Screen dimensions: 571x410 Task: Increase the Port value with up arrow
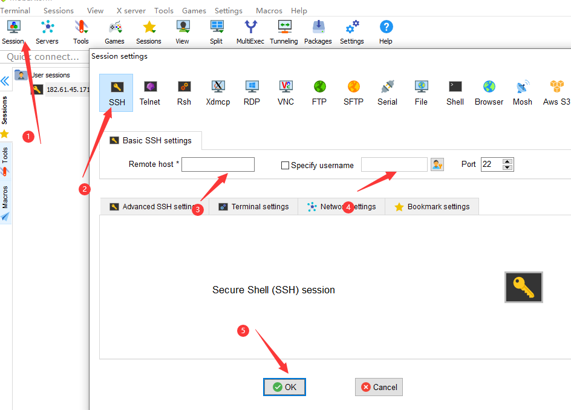click(507, 161)
